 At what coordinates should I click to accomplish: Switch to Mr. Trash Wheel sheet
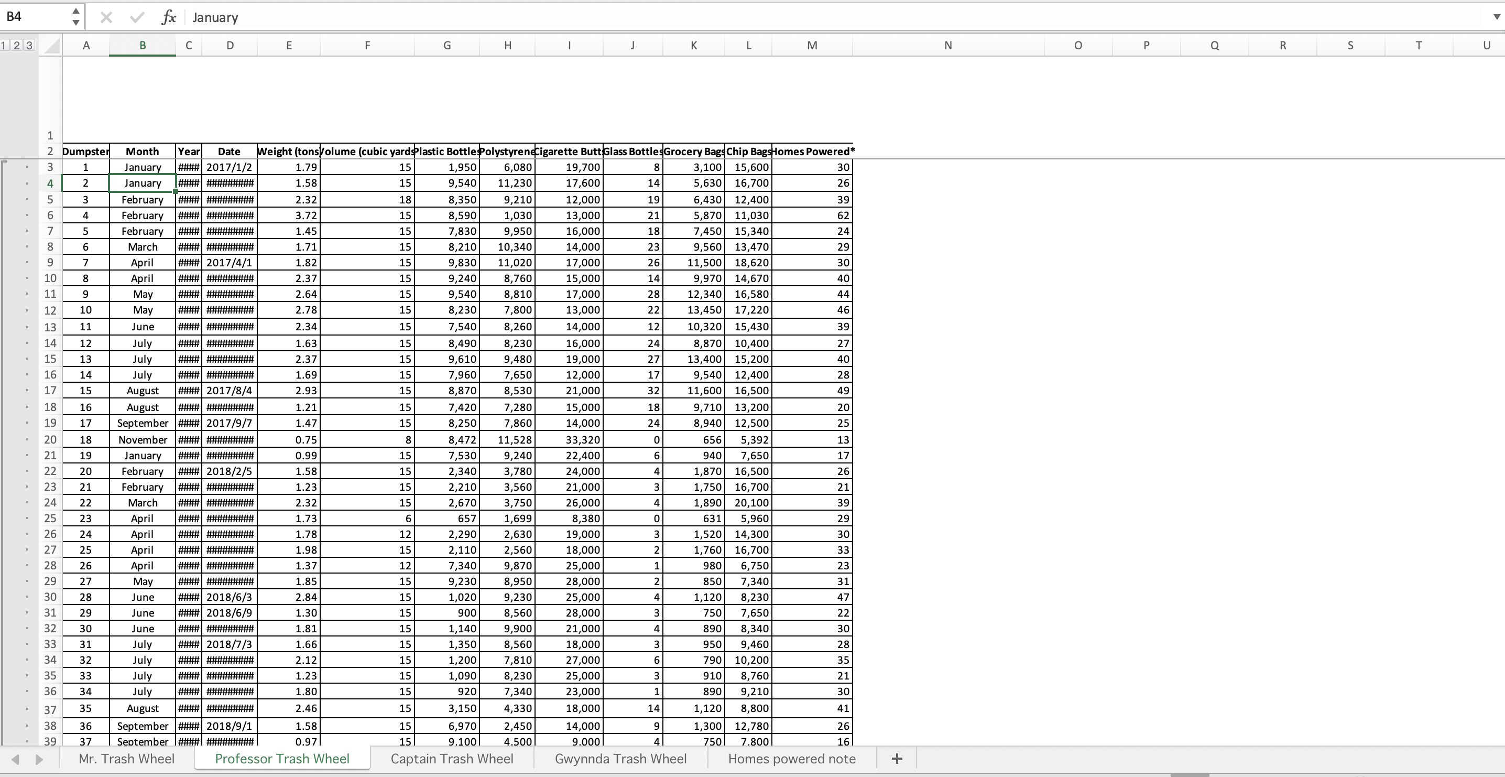pos(126,759)
